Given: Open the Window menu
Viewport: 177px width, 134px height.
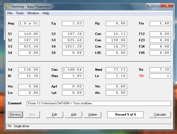Looking at the screenshot, I should 33,13.
